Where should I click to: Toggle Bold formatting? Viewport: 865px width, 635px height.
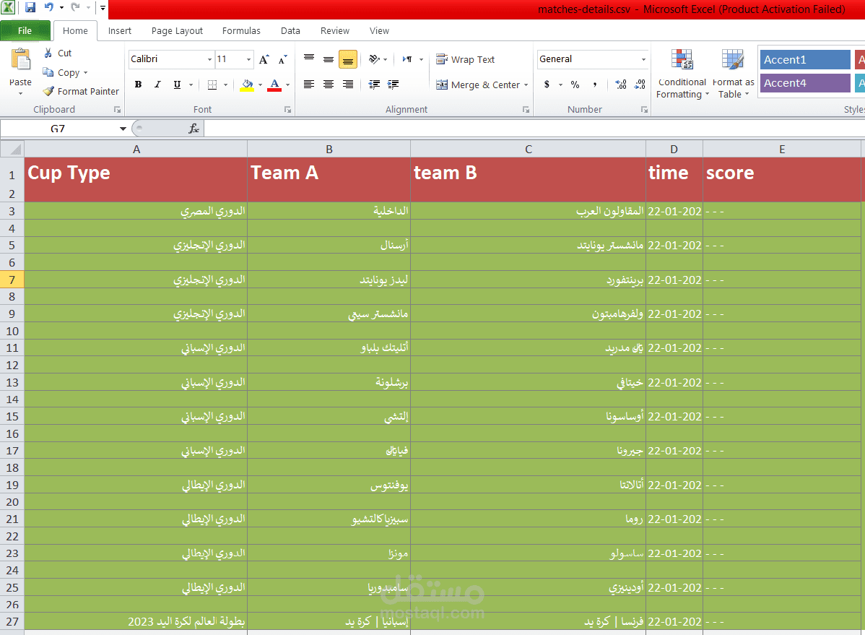click(x=138, y=85)
